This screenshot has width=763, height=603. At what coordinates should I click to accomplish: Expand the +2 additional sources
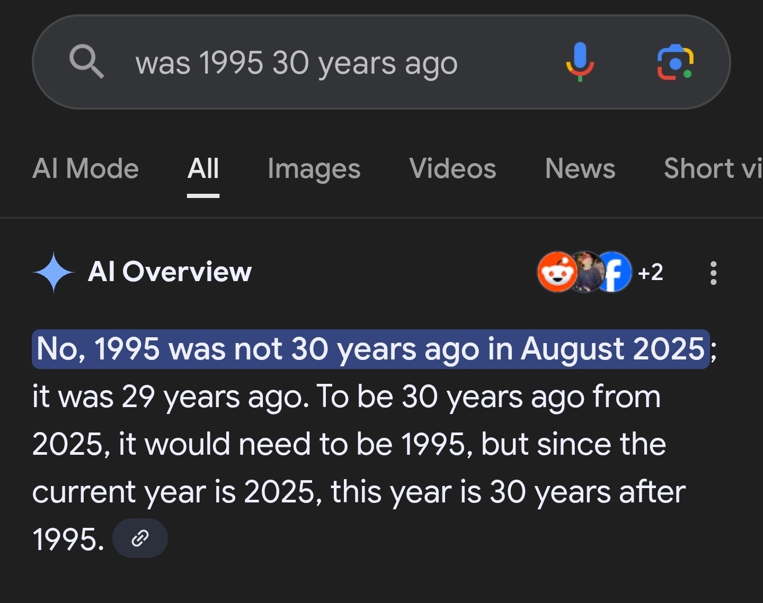click(650, 273)
